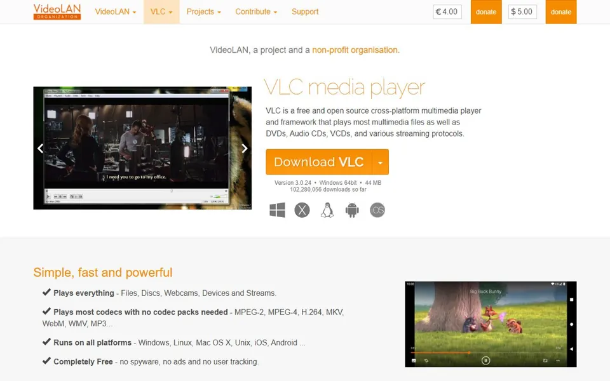Select the Windows platform icon

tap(277, 210)
